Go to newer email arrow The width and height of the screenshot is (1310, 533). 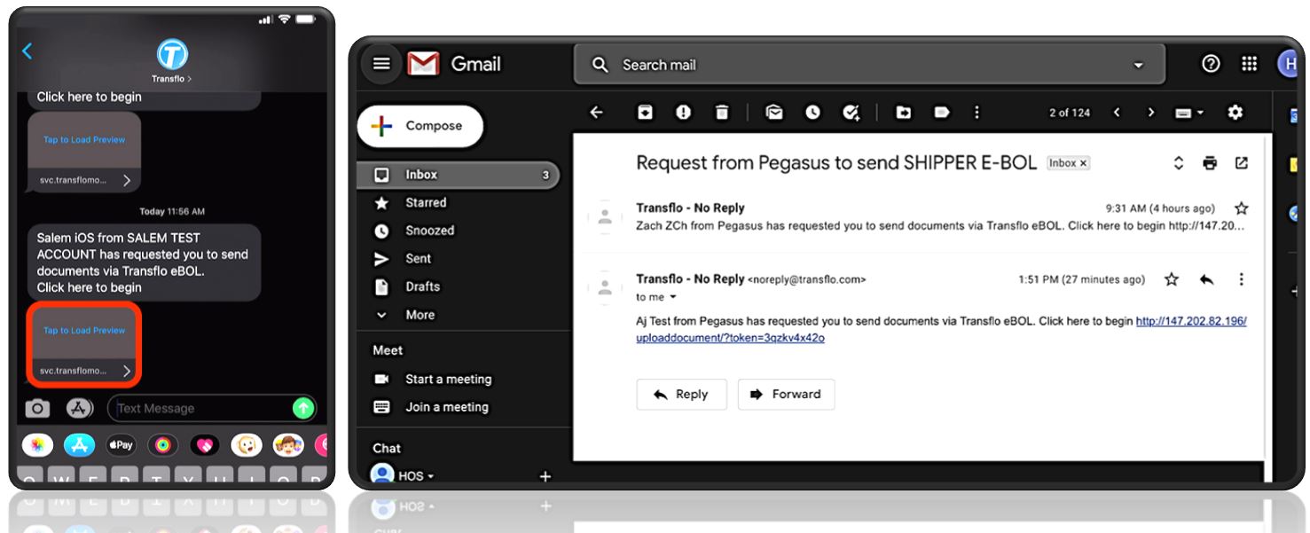pyautogui.click(x=1117, y=113)
